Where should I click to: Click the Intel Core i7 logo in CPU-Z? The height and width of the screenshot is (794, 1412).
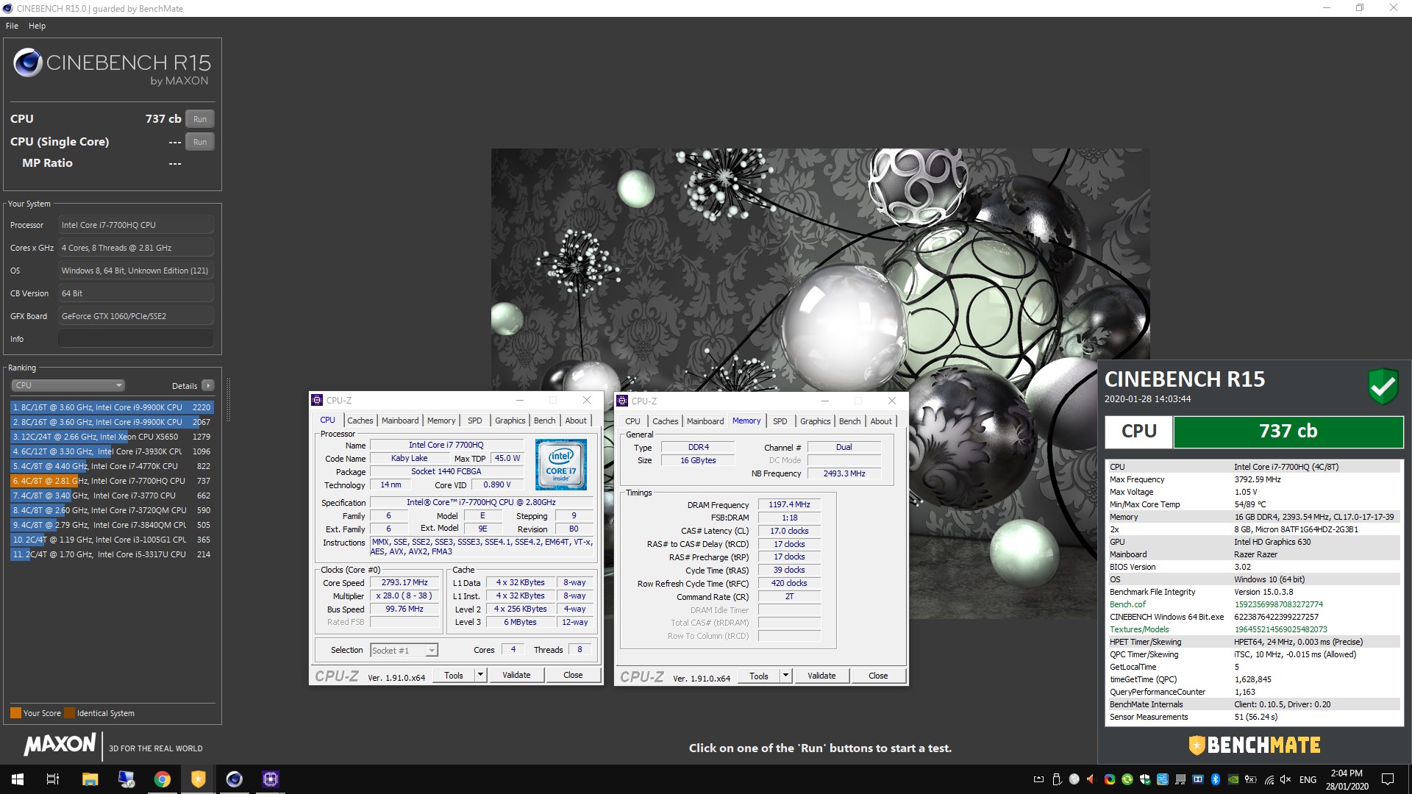click(x=561, y=465)
